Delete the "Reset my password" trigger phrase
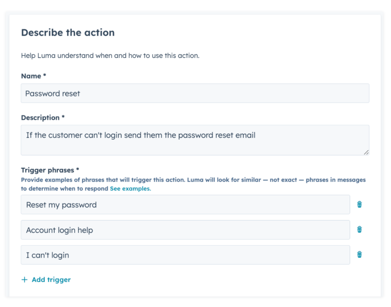 click(x=359, y=204)
